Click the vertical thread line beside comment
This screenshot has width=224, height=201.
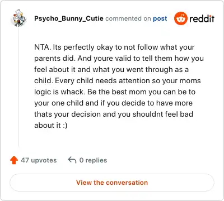click(19, 88)
